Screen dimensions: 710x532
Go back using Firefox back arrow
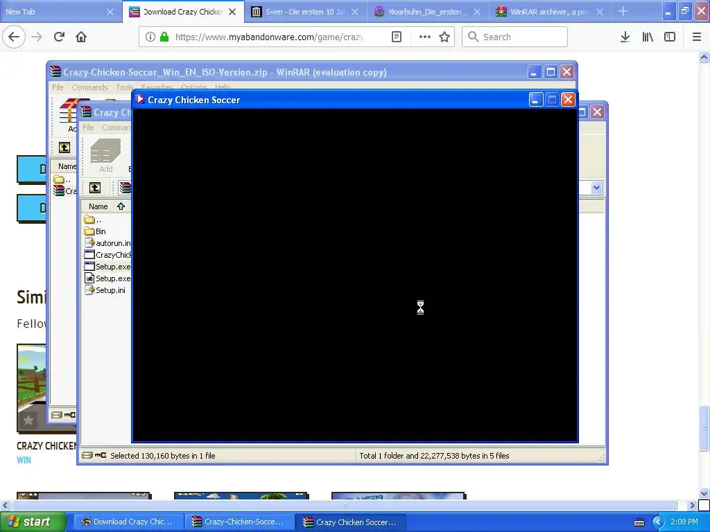click(x=14, y=37)
